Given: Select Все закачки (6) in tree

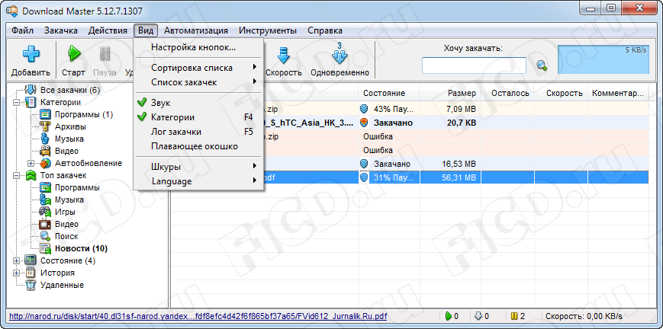Looking at the screenshot, I should tap(69, 90).
